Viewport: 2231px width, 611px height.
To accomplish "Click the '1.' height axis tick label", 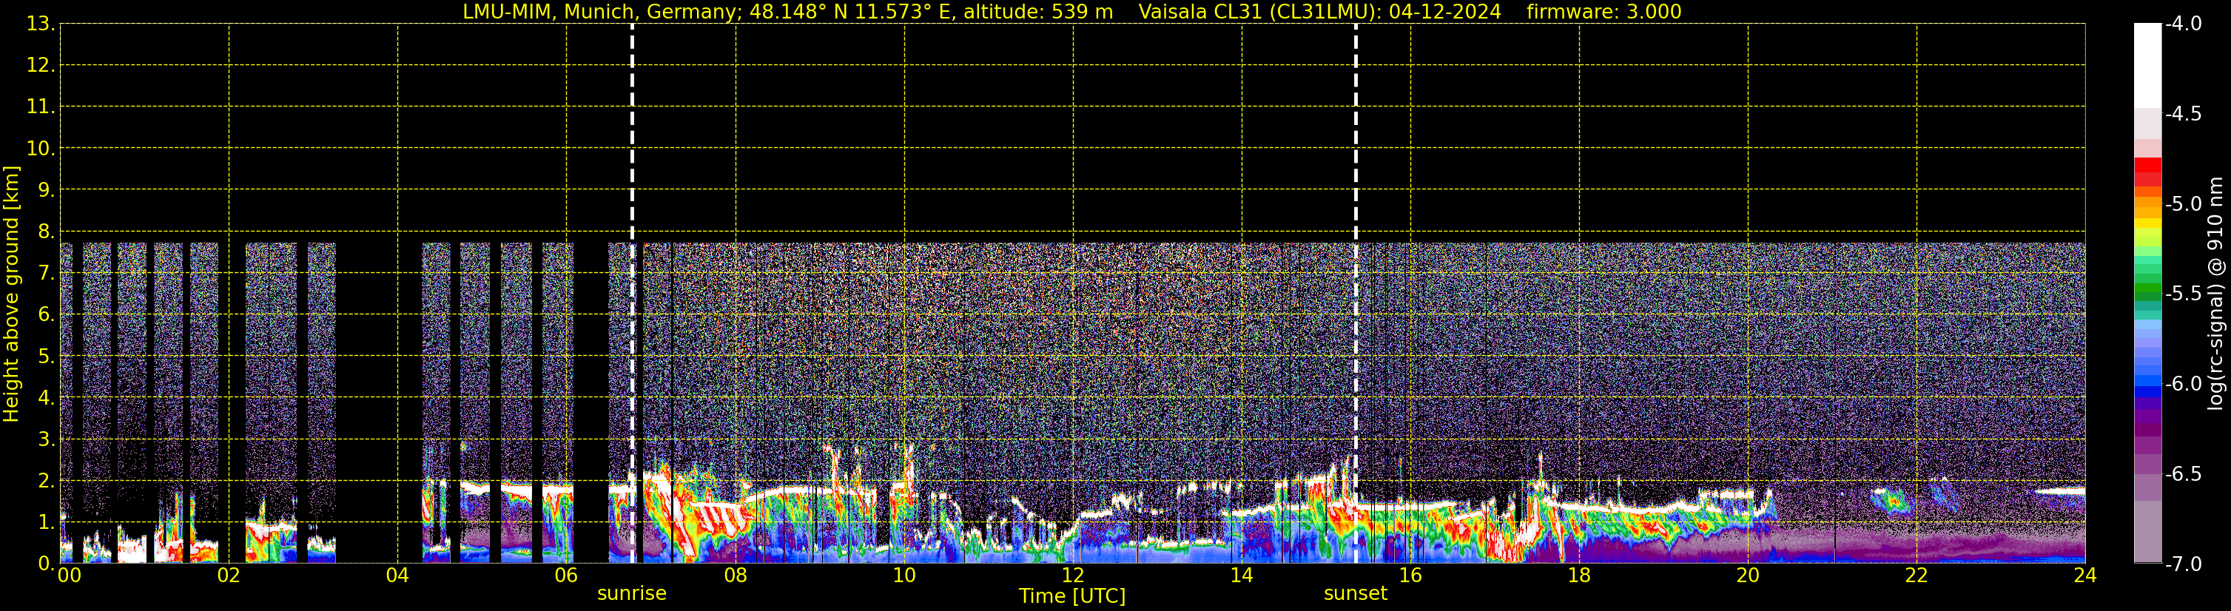I will 46,523.
